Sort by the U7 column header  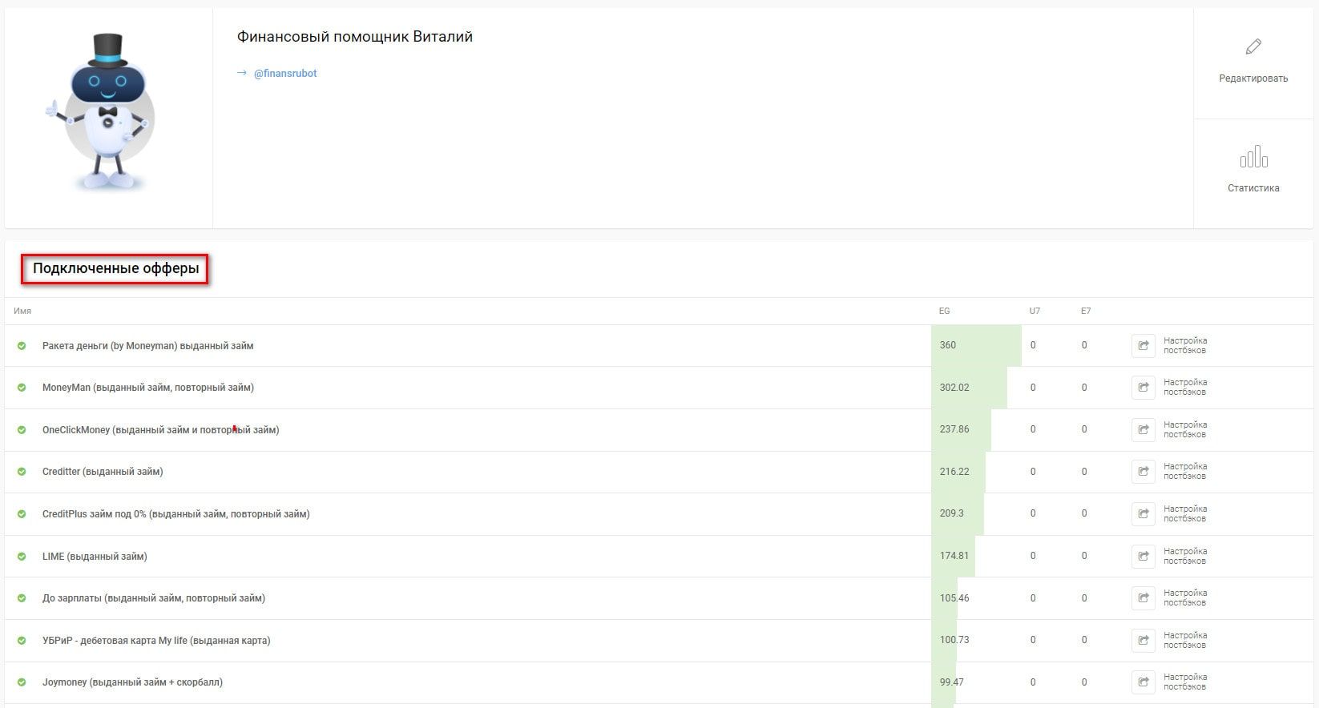[x=1035, y=311]
